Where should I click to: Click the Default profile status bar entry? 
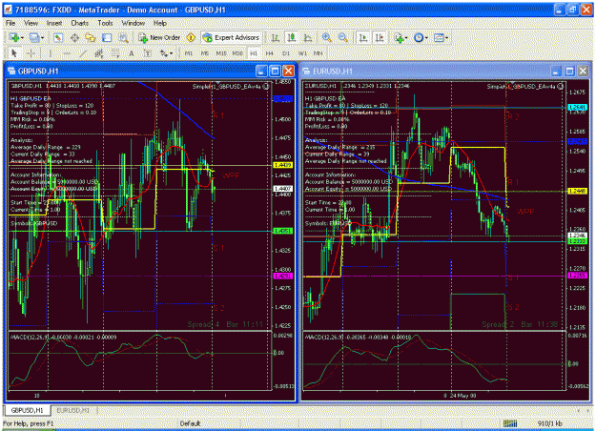click(190, 423)
